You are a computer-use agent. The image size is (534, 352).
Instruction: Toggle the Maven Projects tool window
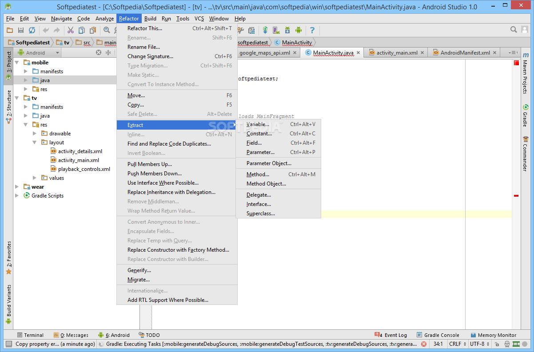click(x=525, y=73)
